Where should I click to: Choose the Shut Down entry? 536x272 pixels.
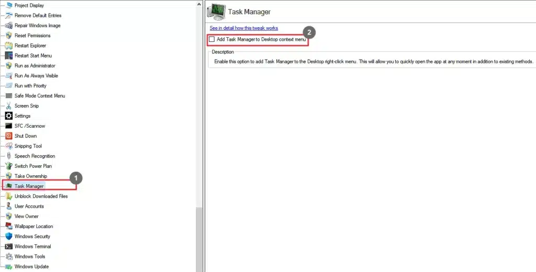pos(26,136)
